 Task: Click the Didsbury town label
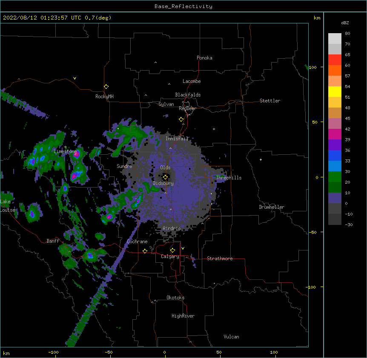click(163, 183)
